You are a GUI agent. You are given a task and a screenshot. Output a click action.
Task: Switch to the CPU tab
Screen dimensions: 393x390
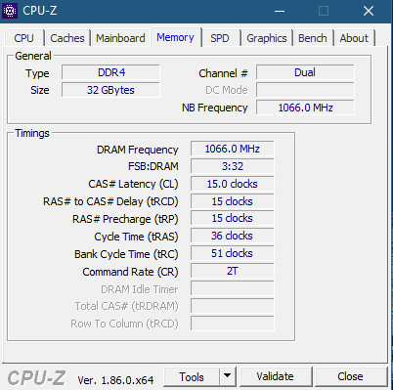[23, 38]
